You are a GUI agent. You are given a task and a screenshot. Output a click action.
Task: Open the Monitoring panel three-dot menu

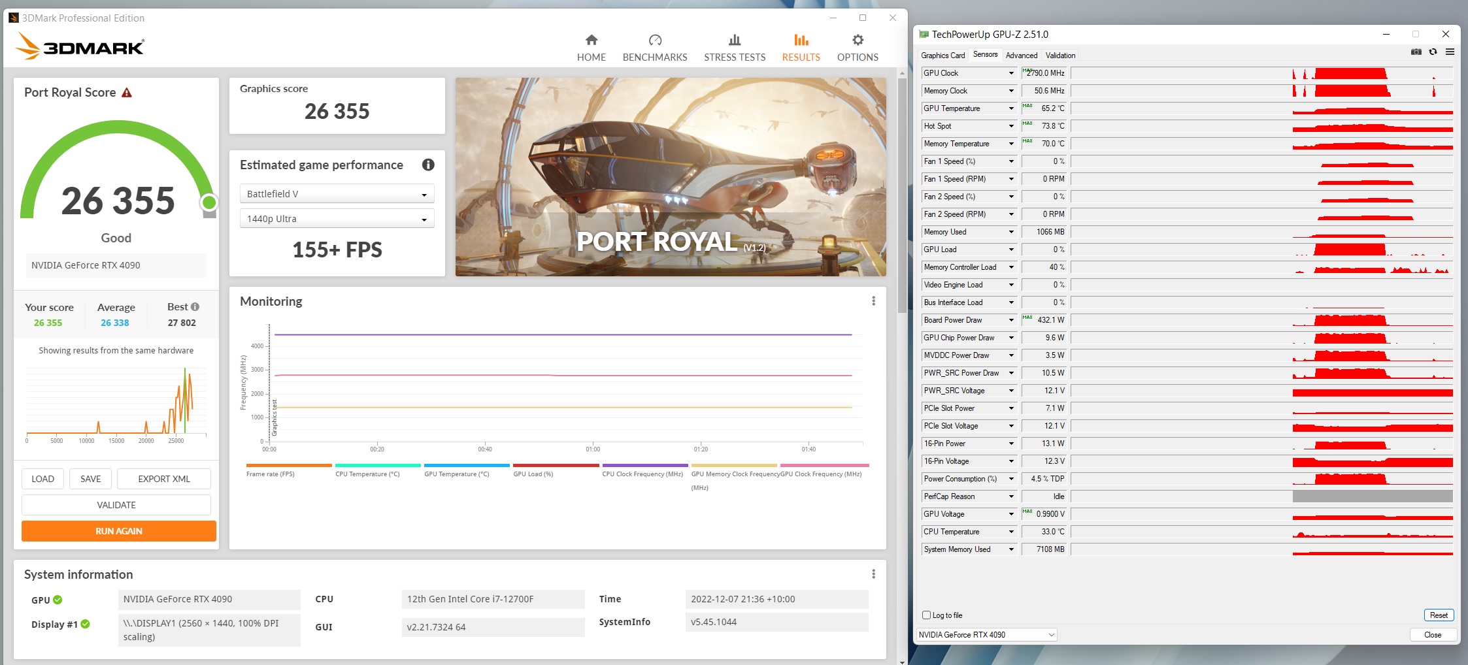pos(873,301)
